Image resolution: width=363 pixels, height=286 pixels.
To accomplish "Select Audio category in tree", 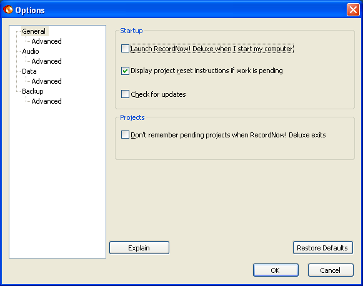I will pyautogui.click(x=31, y=51).
